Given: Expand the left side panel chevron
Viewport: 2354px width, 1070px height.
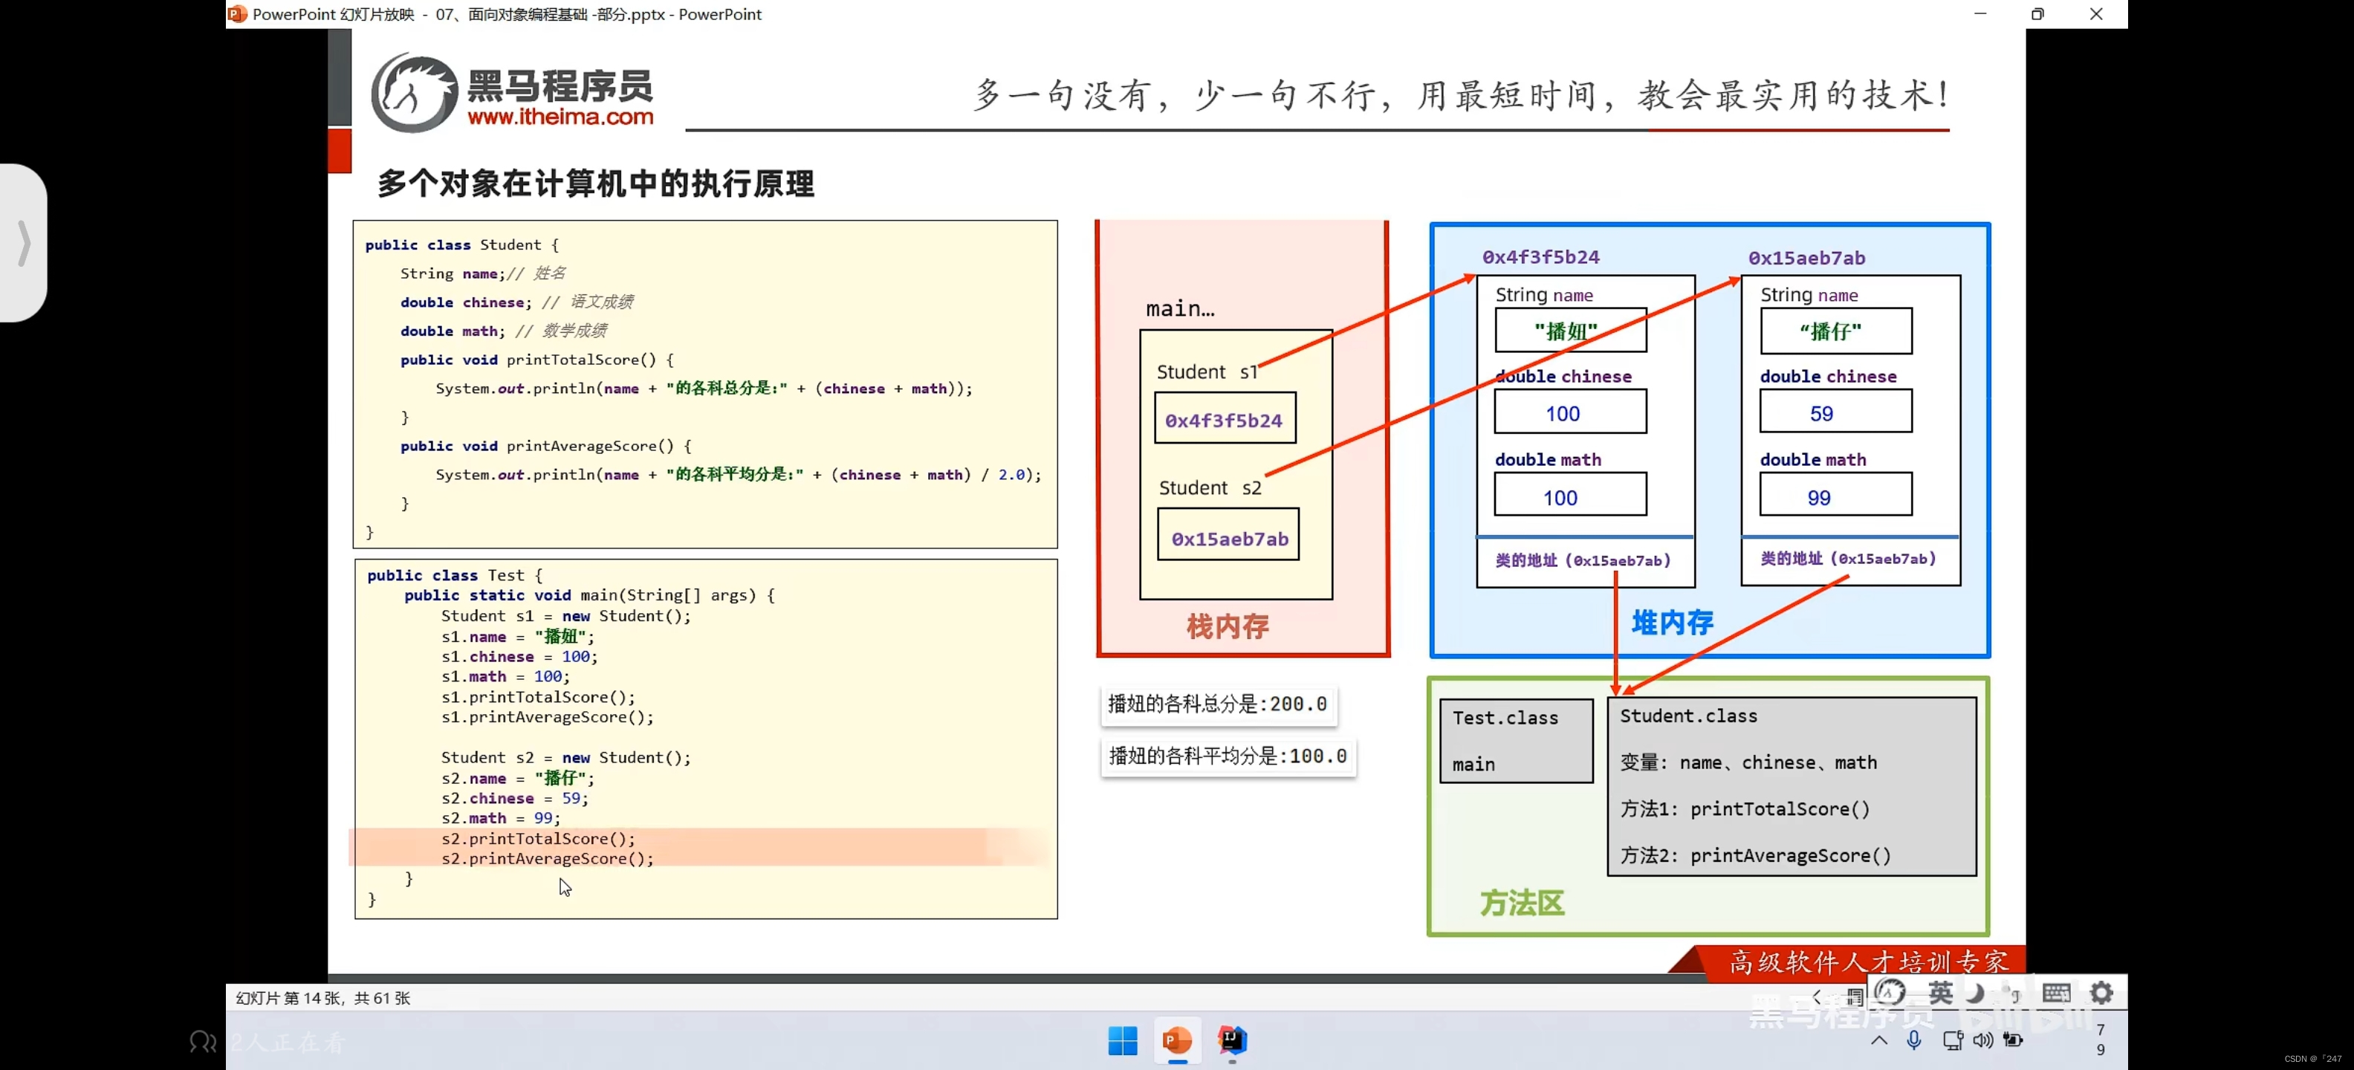Looking at the screenshot, I should 25,242.
